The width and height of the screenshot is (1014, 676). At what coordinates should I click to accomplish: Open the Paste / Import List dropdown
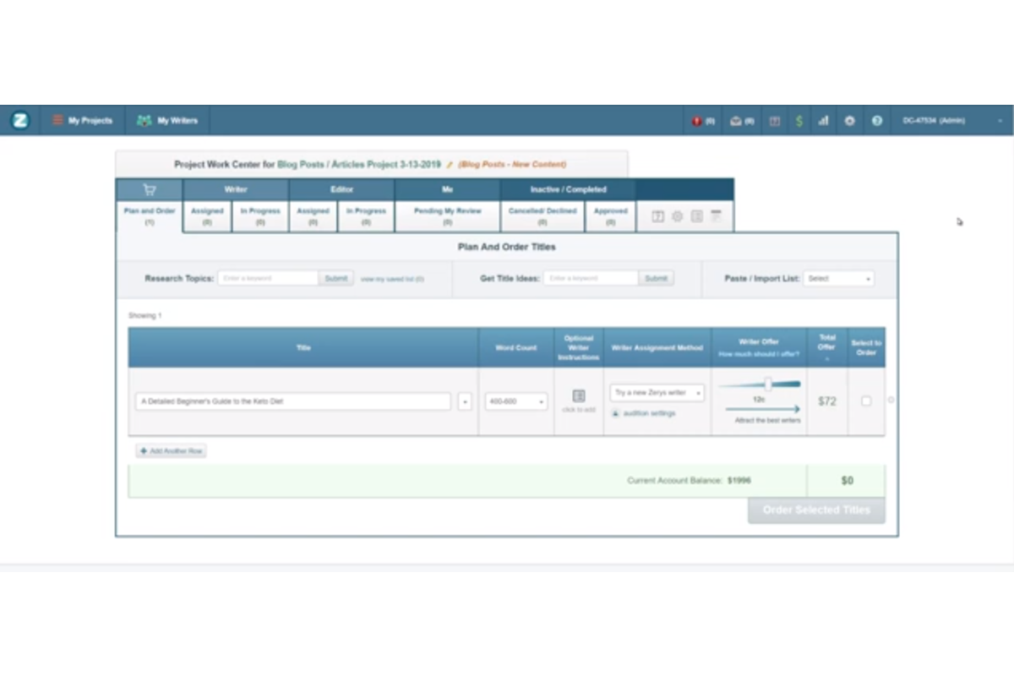coord(838,278)
